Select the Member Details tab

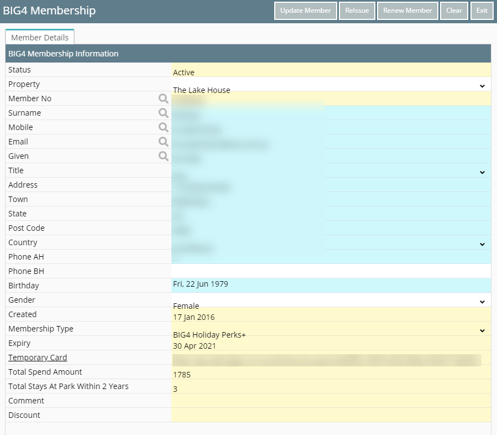point(40,38)
